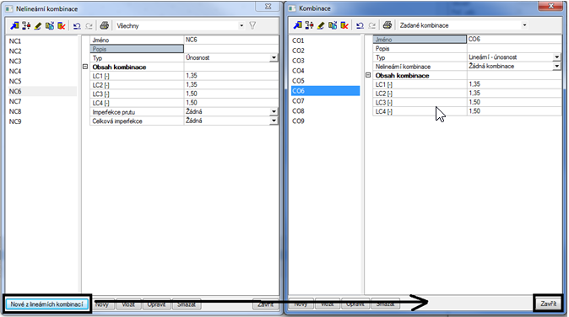Click the print icon in Kombinace toolbar
Viewport: 569px width, 317px height.
pos(387,24)
